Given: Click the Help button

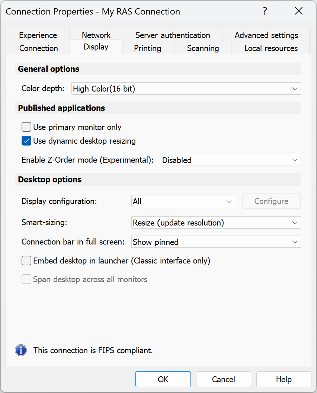Looking at the screenshot, I should click(284, 379).
